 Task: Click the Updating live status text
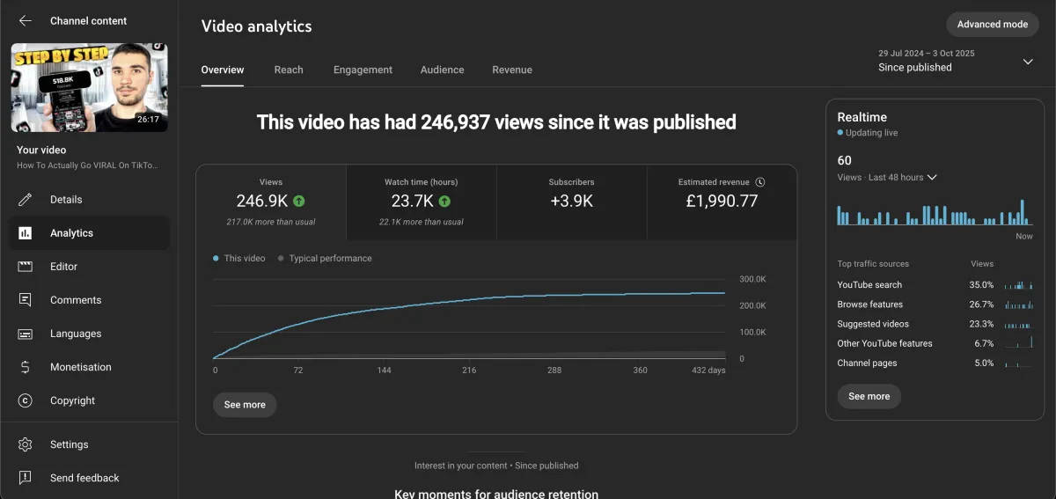pyautogui.click(x=871, y=133)
